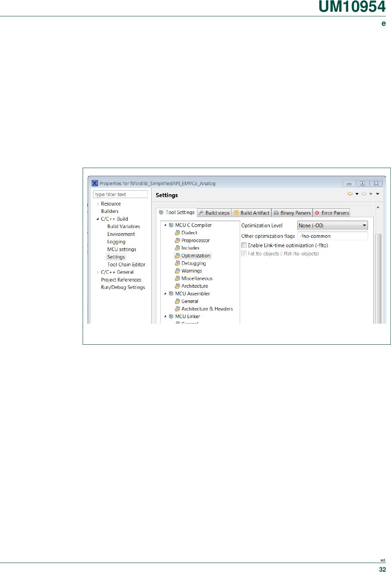
Task: Click the Warnings item icon
Action: click(177, 271)
